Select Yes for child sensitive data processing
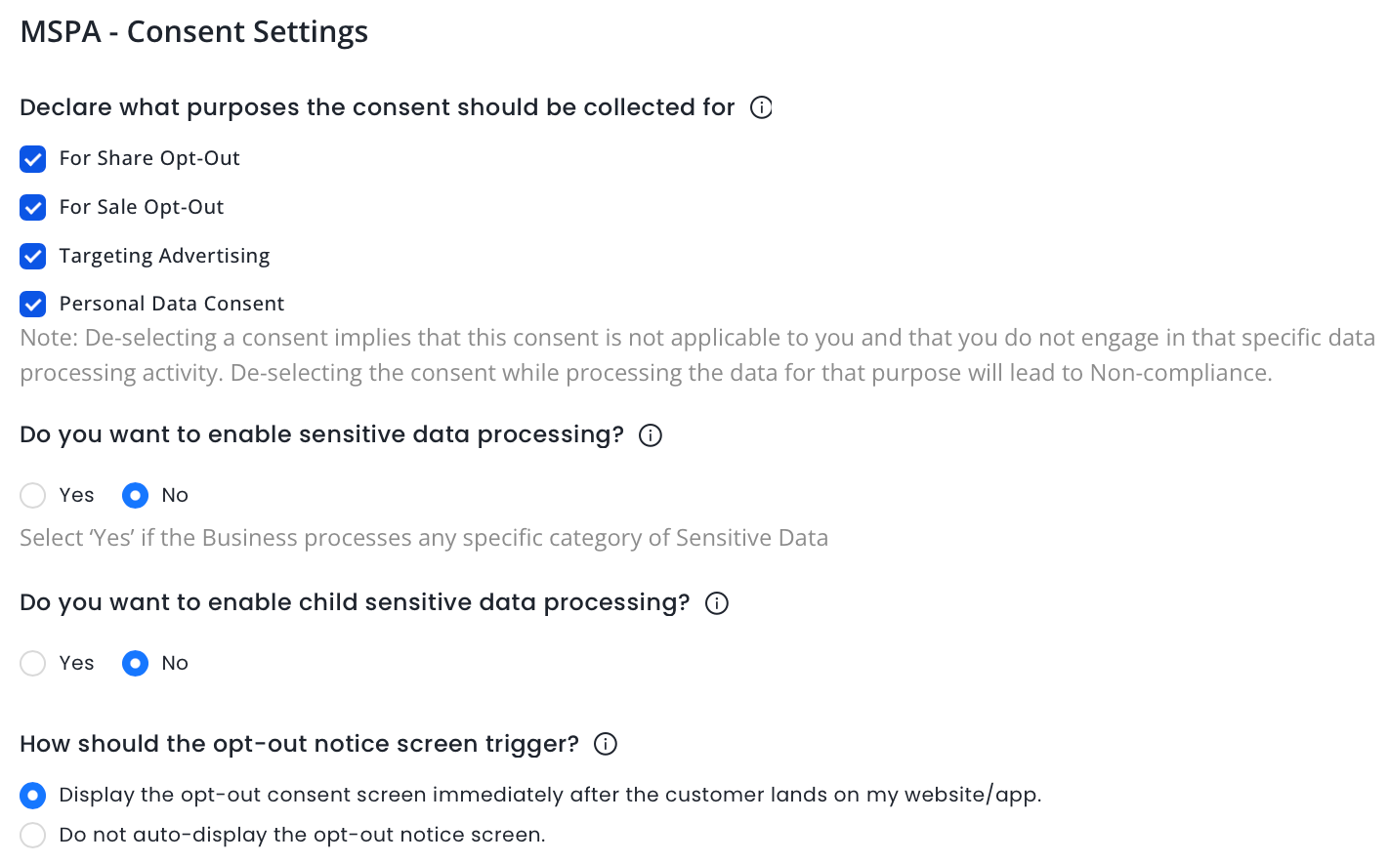The image size is (1389, 863). [x=33, y=664]
